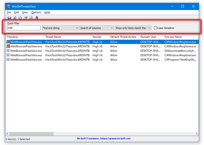Toggle the Case Sensitive checkbox
Image resolution: width=204 pixels, height=145 pixels.
(155, 28)
